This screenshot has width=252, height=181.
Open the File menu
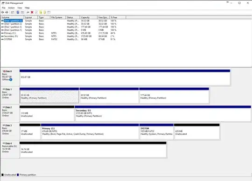(4, 8)
